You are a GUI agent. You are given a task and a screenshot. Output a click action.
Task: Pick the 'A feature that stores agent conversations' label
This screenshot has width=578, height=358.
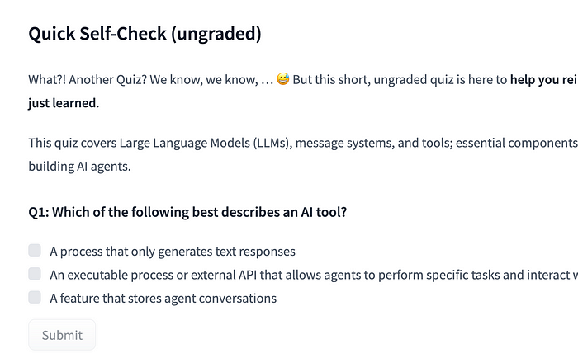[x=163, y=298]
